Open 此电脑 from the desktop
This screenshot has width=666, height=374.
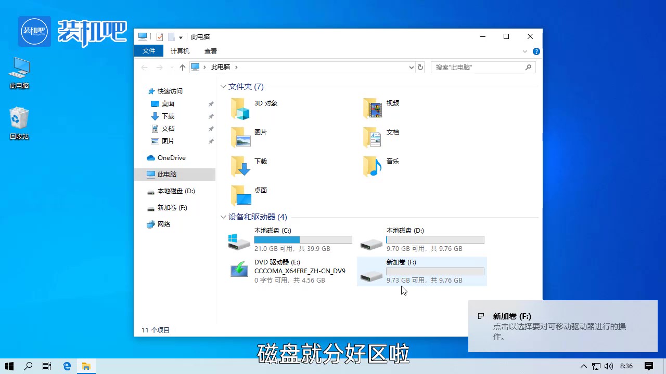[x=19, y=70]
